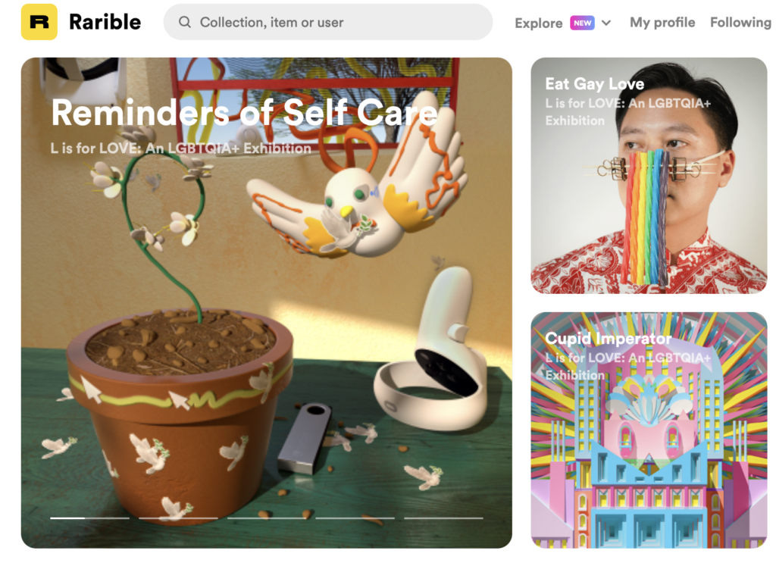Viewport: 776px width, 563px height.
Task: Click the search magnifier icon
Action: (x=185, y=22)
